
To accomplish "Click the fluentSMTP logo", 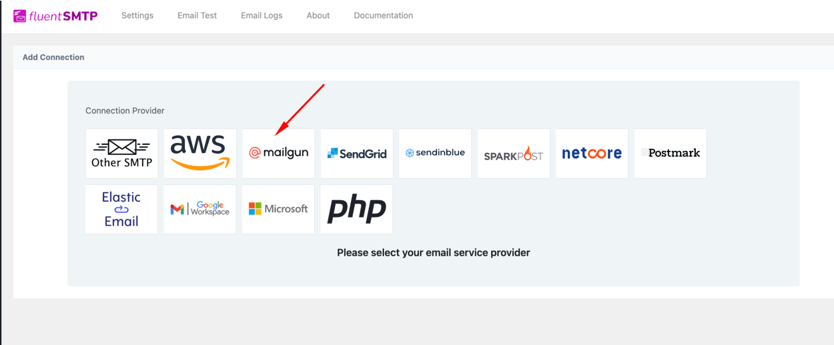I will coord(55,15).
